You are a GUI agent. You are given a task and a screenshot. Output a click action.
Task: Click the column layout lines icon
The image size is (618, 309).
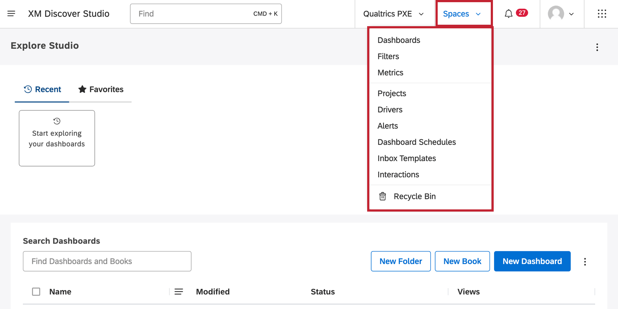tap(178, 292)
